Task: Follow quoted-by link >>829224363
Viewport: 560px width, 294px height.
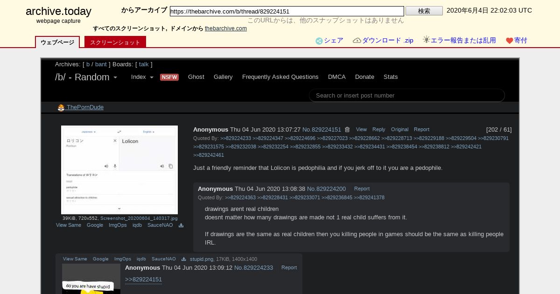Action: [x=240, y=198]
